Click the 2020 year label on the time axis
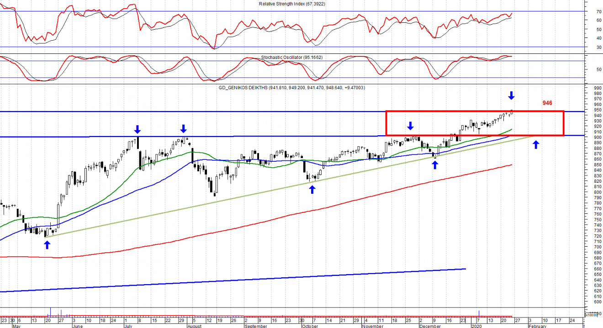This screenshot has height=328, width=603. 476,326
